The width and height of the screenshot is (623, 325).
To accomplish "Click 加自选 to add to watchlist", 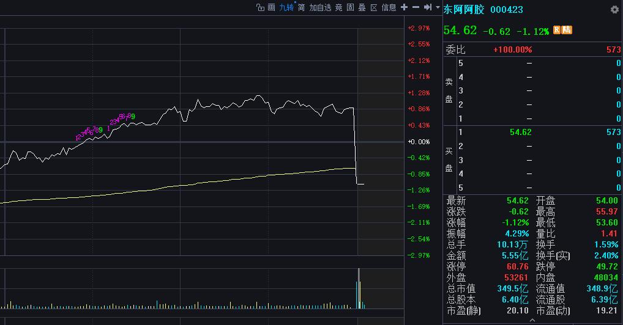I will coord(320,7).
